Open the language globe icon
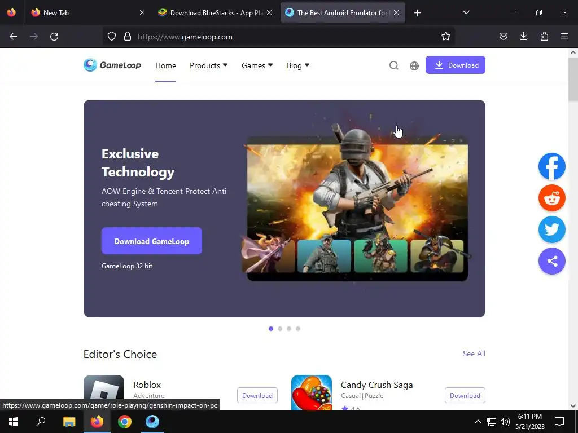The image size is (578, 433). click(x=414, y=65)
